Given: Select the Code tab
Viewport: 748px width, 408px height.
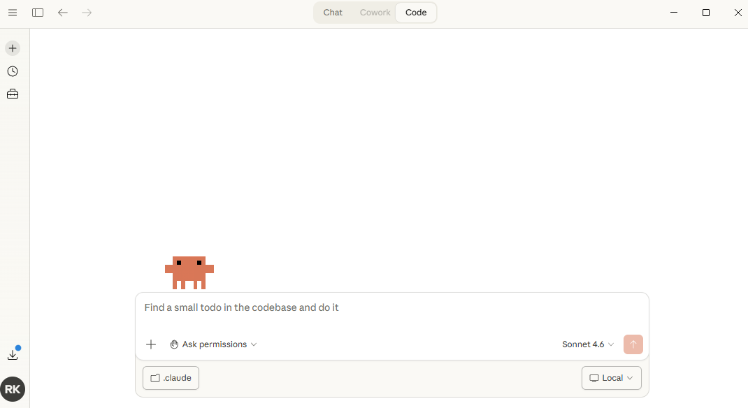Looking at the screenshot, I should [x=416, y=12].
